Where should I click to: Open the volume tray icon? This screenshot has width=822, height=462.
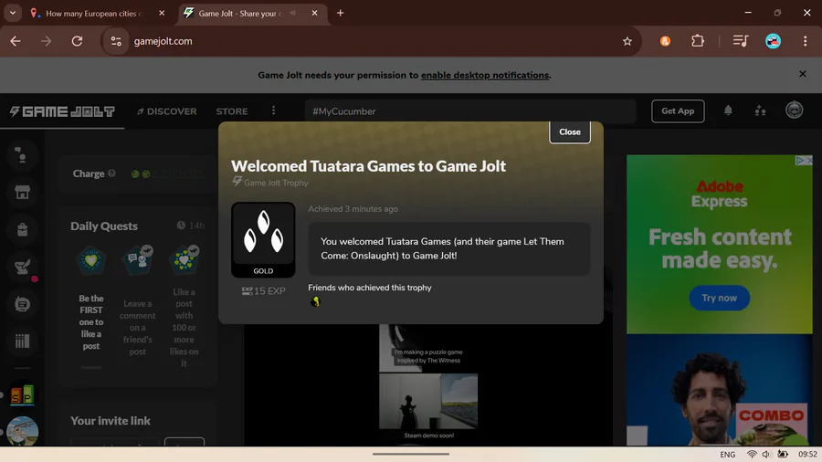[766, 454]
